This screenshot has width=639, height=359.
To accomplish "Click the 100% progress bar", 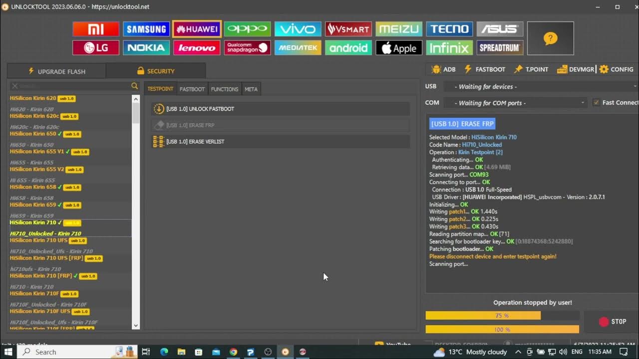I will click(502, 330).
